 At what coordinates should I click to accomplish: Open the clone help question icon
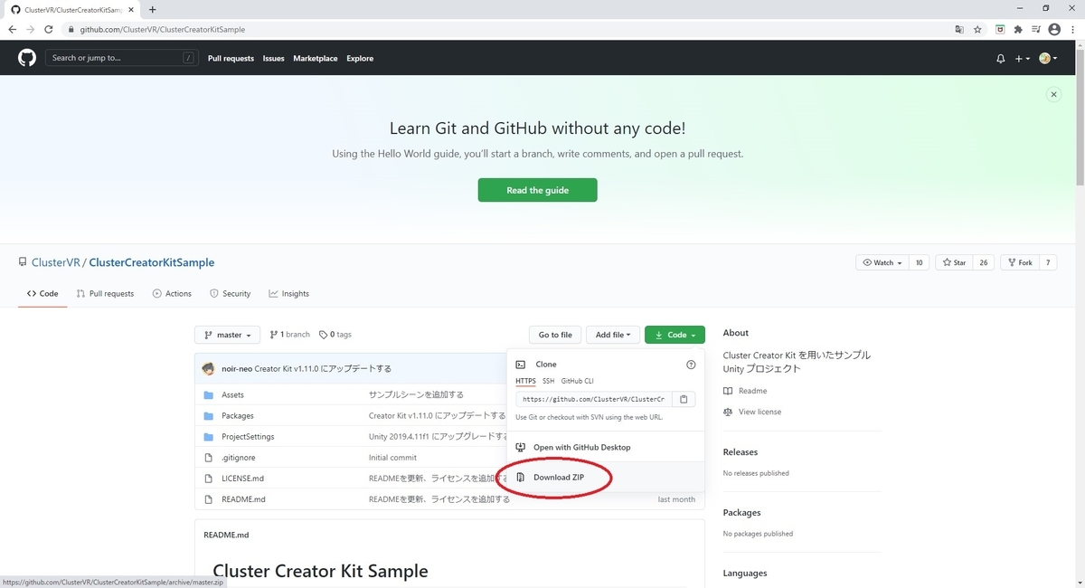pos(691,365)
